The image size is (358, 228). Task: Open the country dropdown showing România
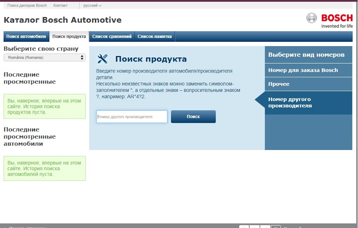click(x=44, y=57)
